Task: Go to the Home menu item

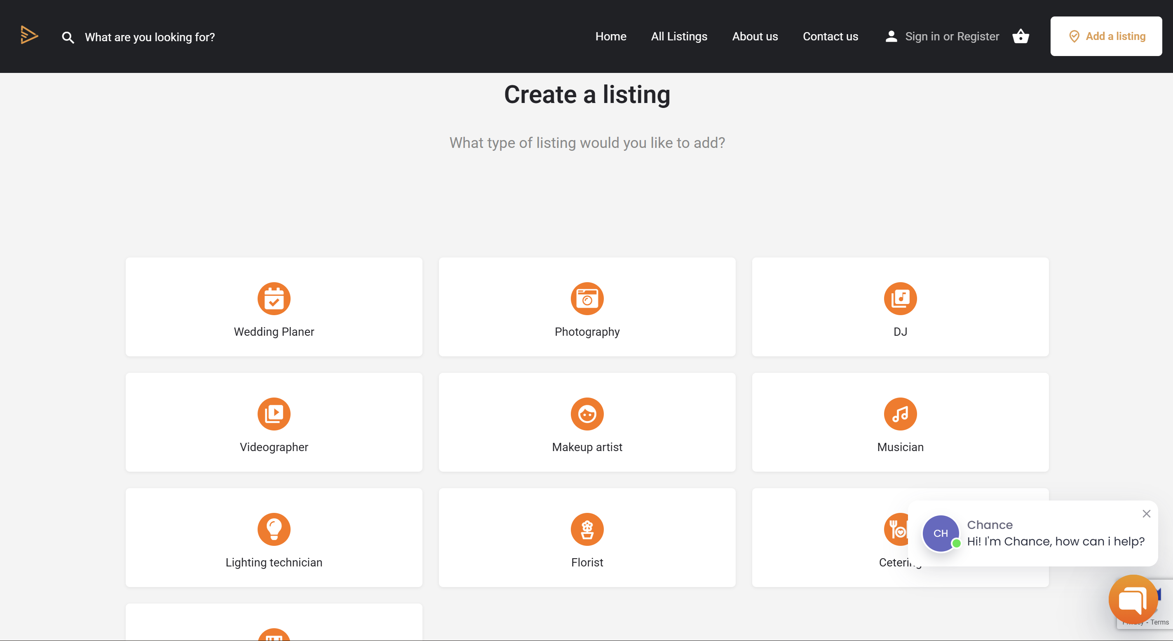Action: pos(611,36)
